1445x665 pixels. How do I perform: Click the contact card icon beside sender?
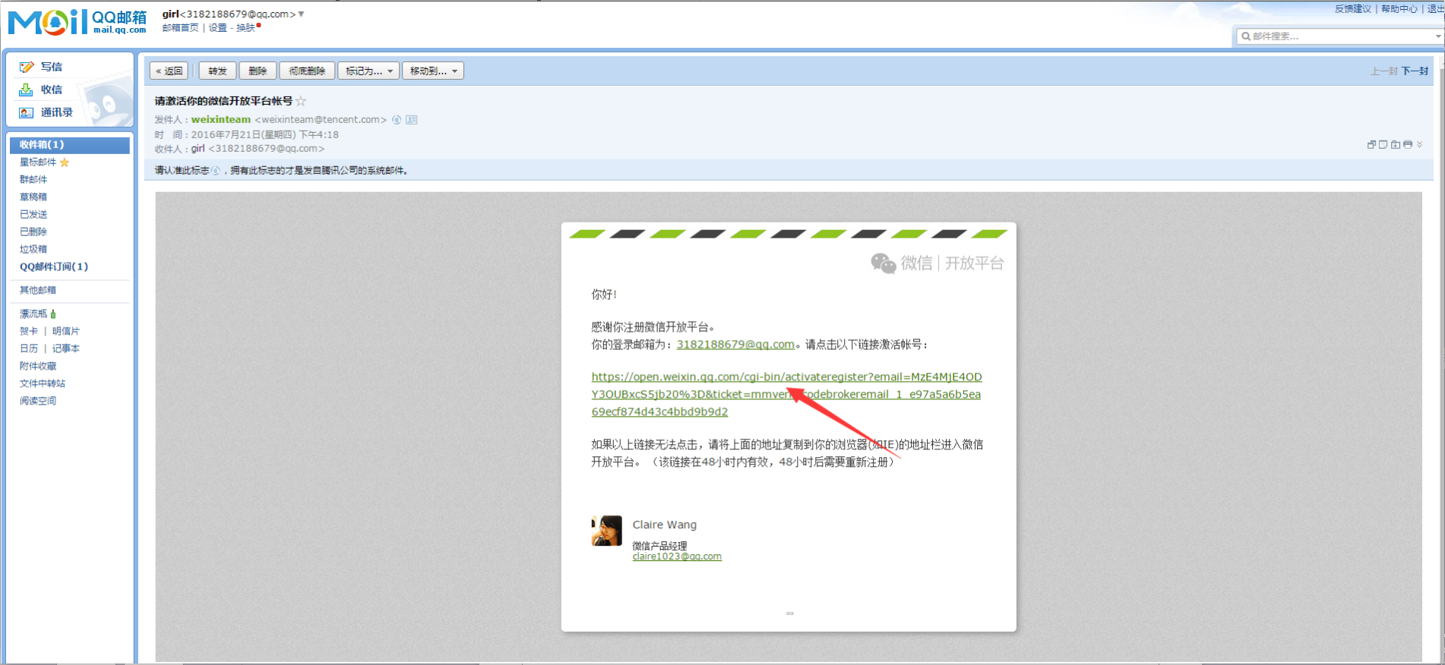click(411, 120)
